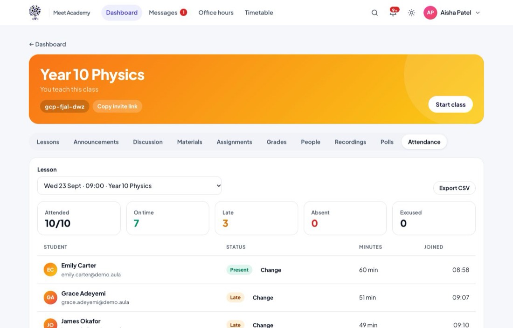Click the emily.carter@demo.aula email
Screen dimensions: 513x328
tap(91, 275)
